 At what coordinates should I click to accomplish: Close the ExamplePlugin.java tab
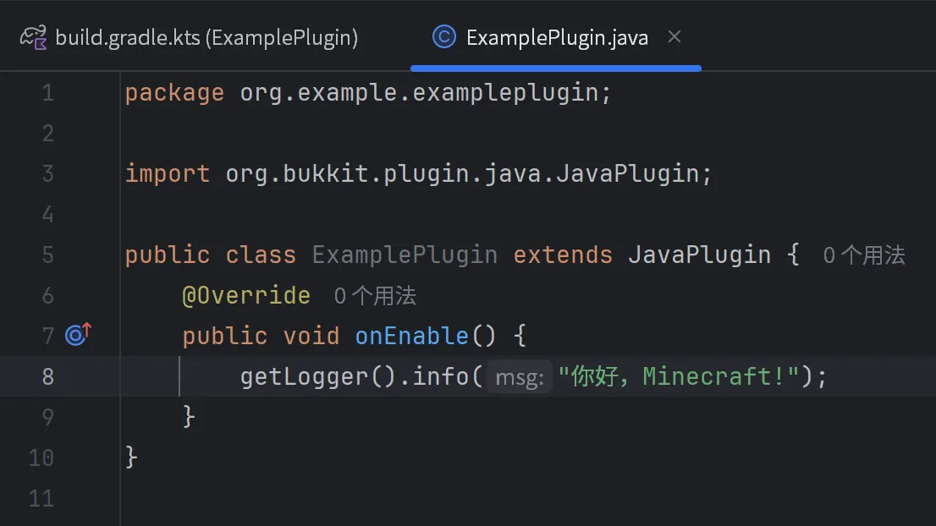674,37
